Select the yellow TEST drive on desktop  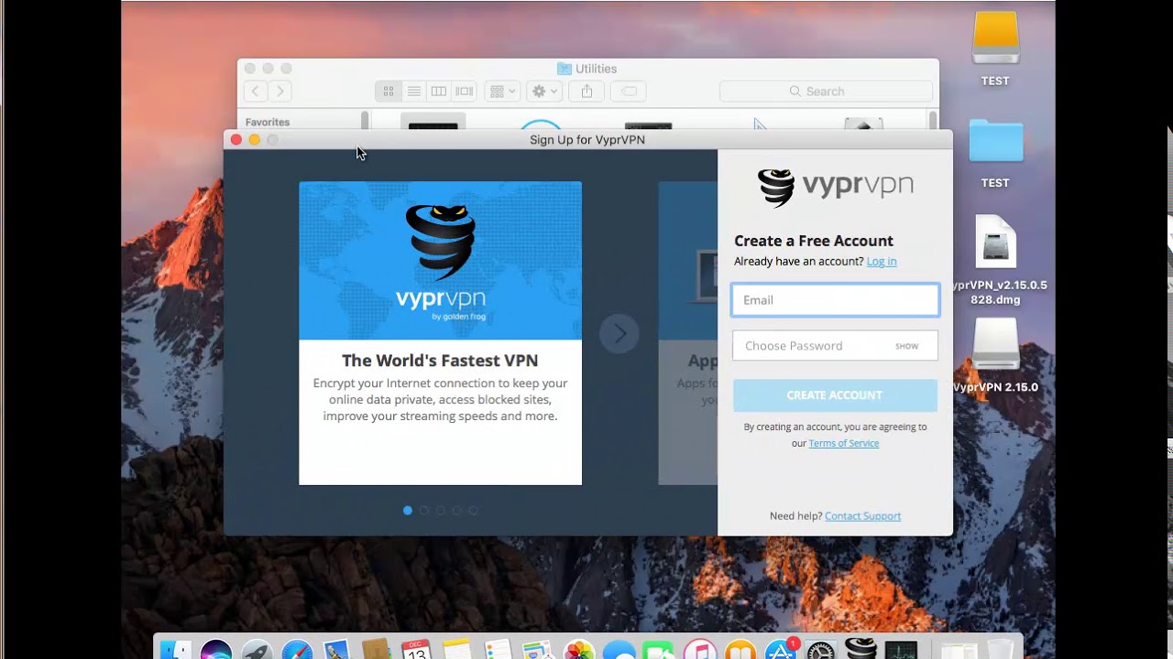click(995, 39)
